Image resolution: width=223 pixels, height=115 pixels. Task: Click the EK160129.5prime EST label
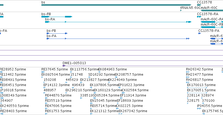(108, 90)
